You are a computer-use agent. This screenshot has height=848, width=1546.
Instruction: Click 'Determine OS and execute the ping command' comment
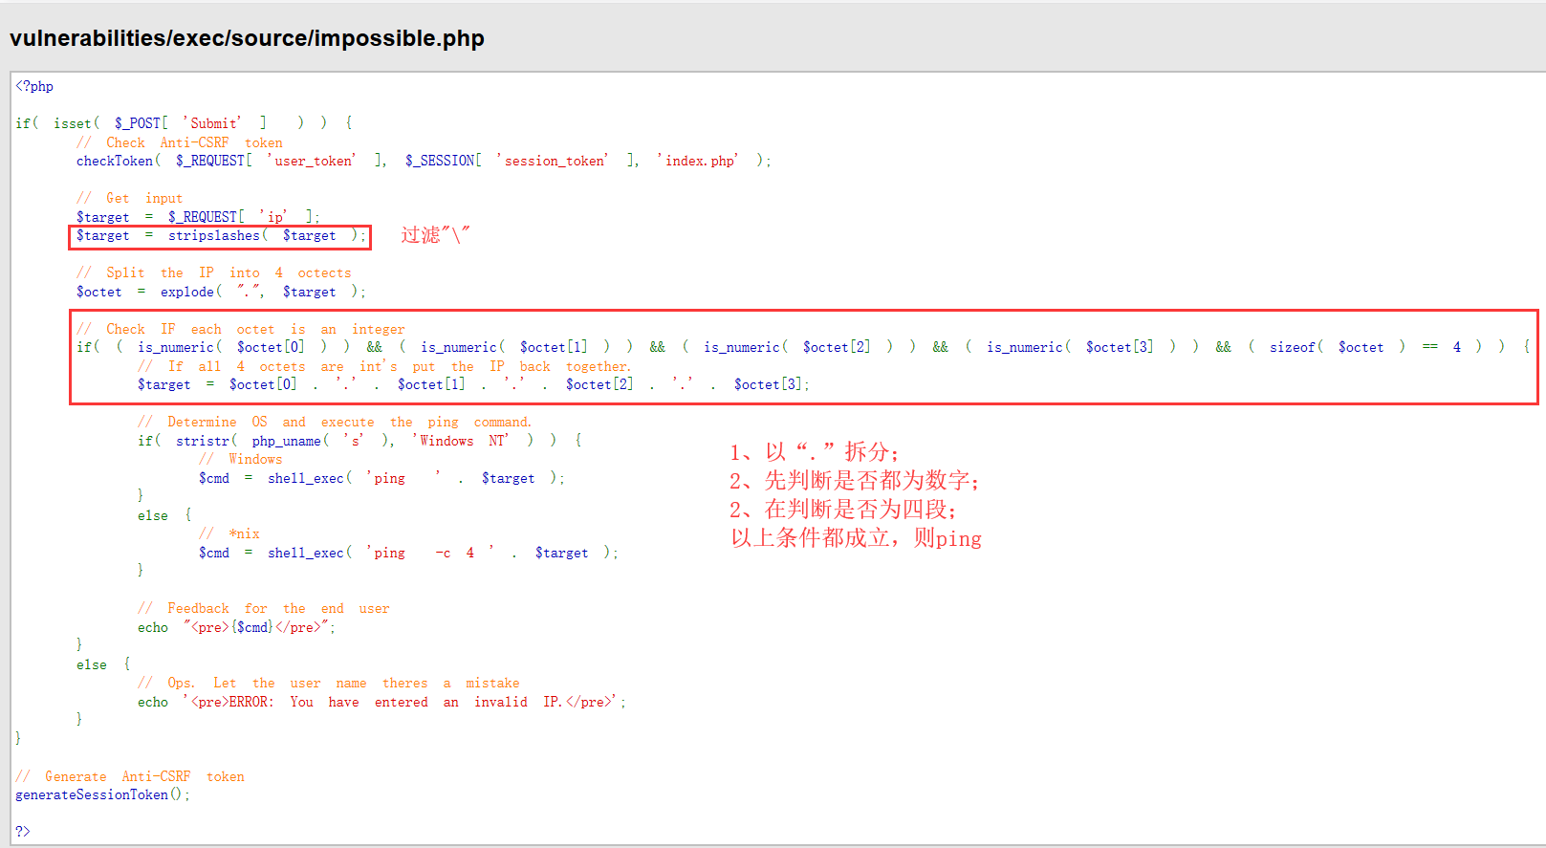point(335,422)
